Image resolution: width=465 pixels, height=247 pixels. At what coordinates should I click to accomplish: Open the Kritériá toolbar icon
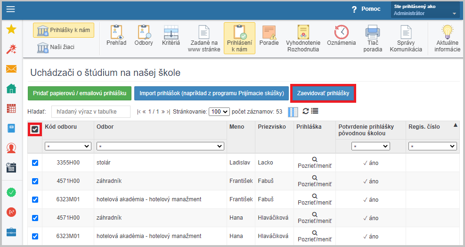(171, 36)
